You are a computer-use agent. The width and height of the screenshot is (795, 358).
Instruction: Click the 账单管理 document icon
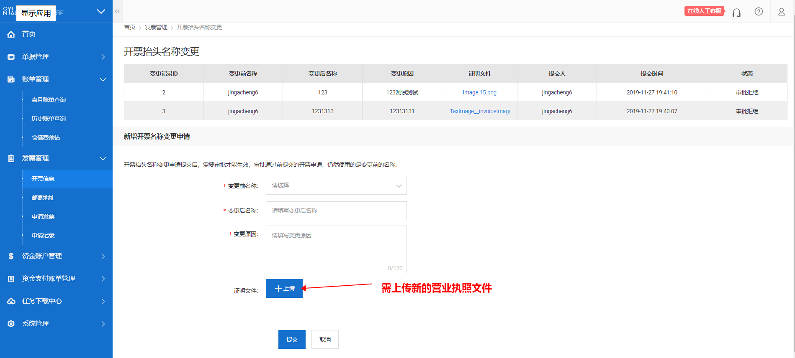11,79
